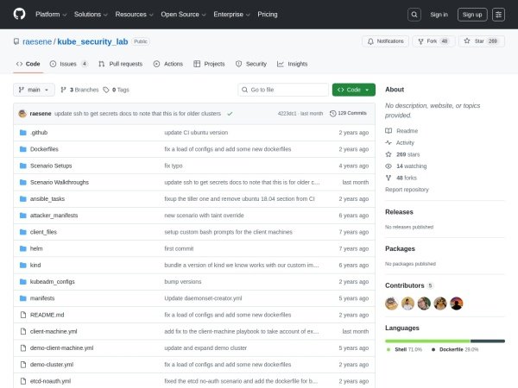This screenshot has height=388, width=518.
Task: Click the forks icon next to 48 forks
Action: pos(388,178)
